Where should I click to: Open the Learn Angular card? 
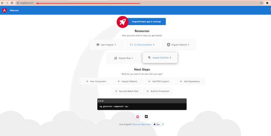click(107, 45)
